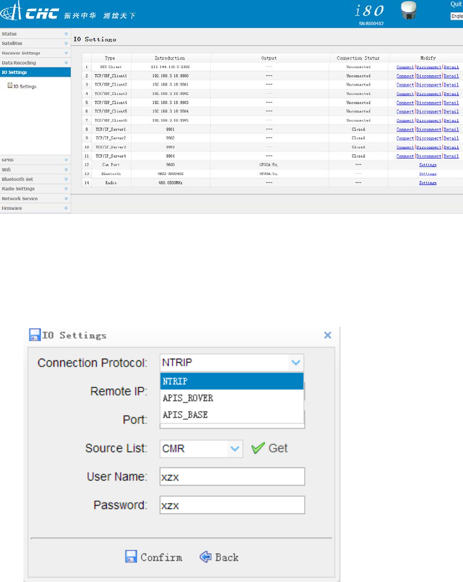Expand the Wifi section chevron

coord(66,170)
